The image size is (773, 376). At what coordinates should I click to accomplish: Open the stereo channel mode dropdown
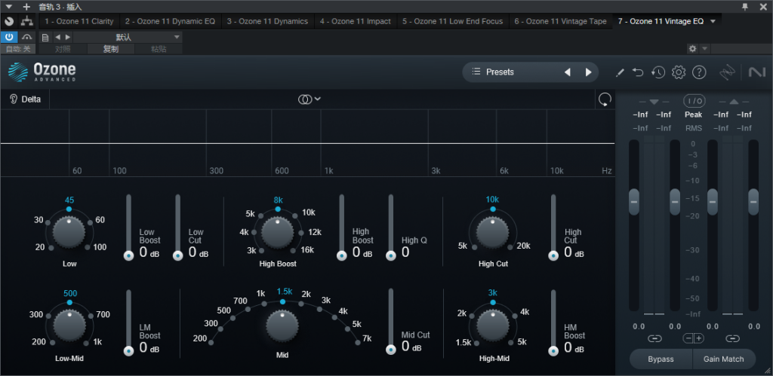pos(310,99)
